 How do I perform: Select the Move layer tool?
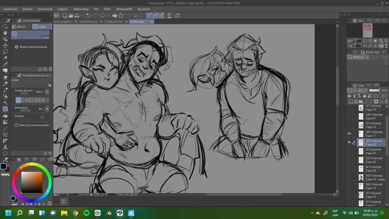click(5, 45)
